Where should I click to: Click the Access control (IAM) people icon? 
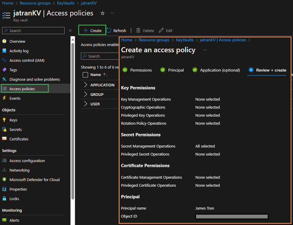coord(4,60)
